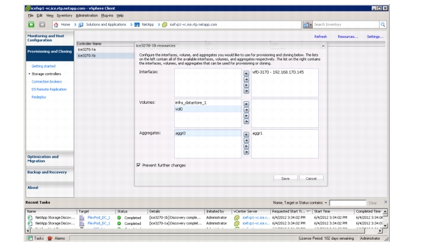
Task: Click the Resources... link
Action: [x=348, y=37]
